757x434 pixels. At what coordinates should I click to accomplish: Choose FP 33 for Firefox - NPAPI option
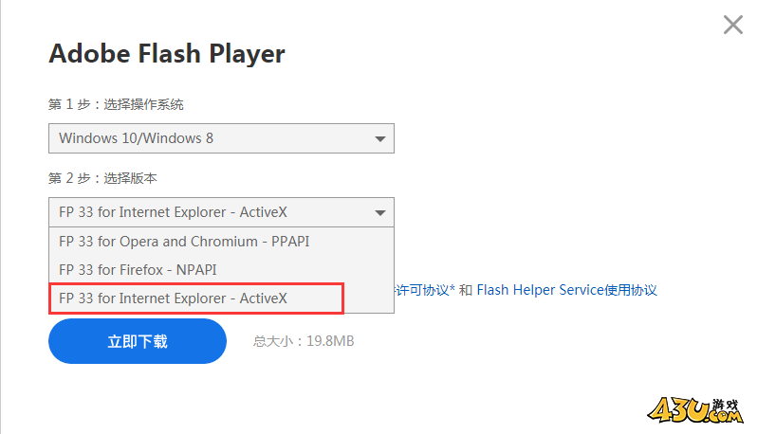click(x=221, y=269)
